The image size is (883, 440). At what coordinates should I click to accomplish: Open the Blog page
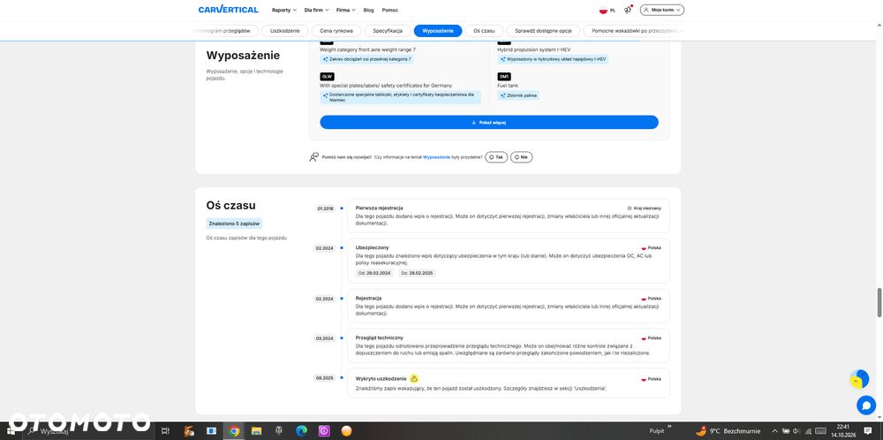pos(368,10)
